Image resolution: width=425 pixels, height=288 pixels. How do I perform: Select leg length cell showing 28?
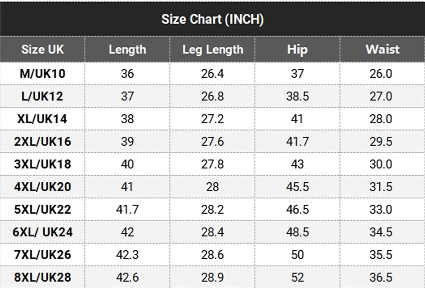(213, 187)
